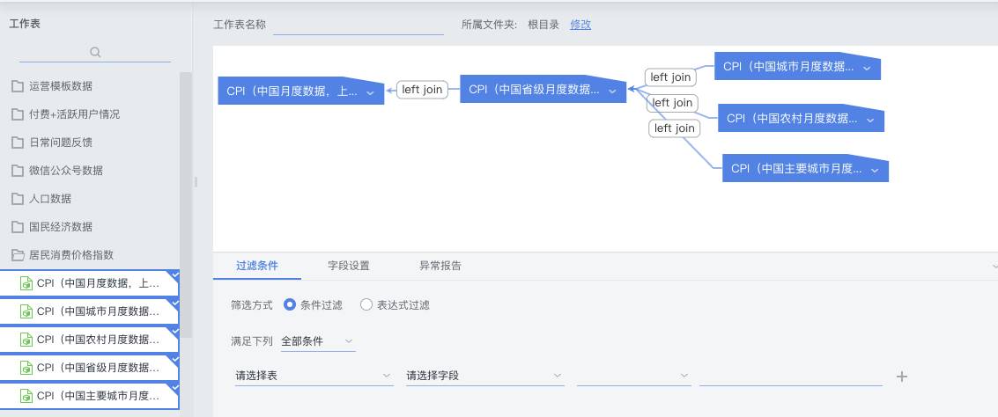The image size is (998, 417).
Task: Open the empty operator dropdown after 请选择字段
Action: pyautogui.click(x=634, y=376)
